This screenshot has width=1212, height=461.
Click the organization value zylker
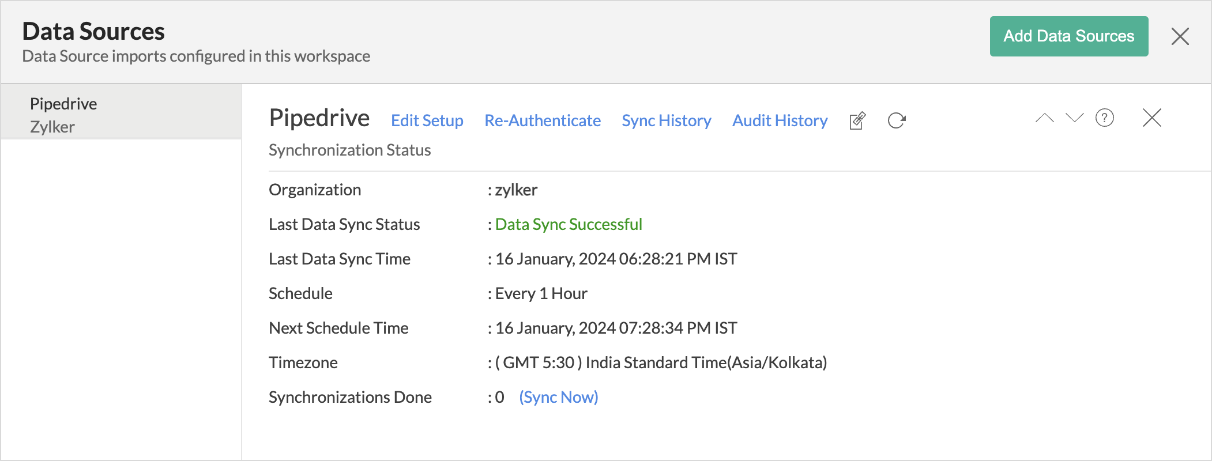(516, 190)
